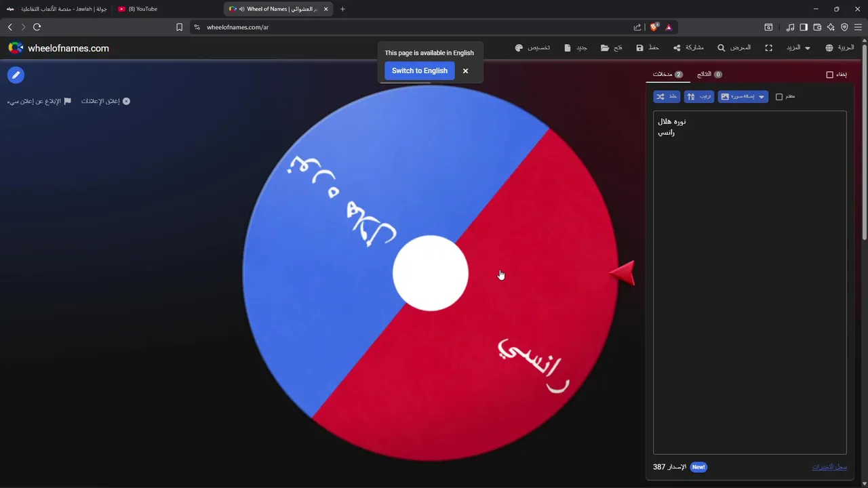Toggle the advanced (متقدم) checkbox

pos(779,97)
